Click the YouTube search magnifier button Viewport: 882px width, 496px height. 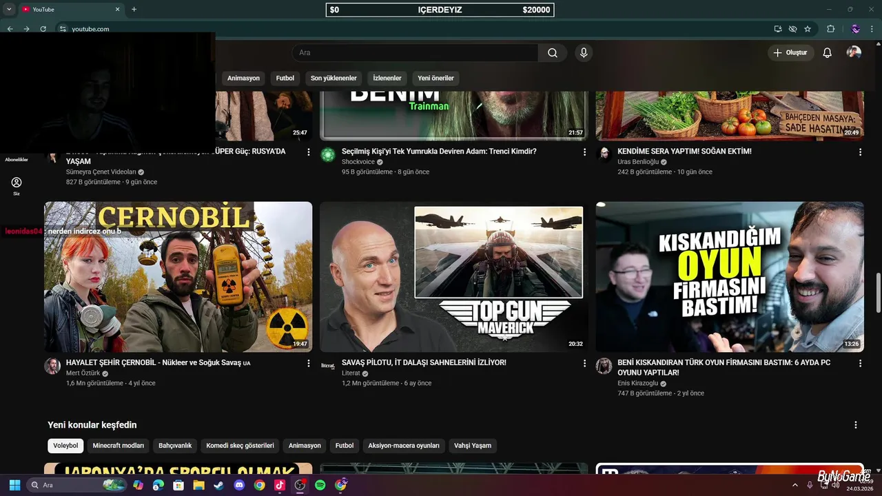(x=553, y=53)
